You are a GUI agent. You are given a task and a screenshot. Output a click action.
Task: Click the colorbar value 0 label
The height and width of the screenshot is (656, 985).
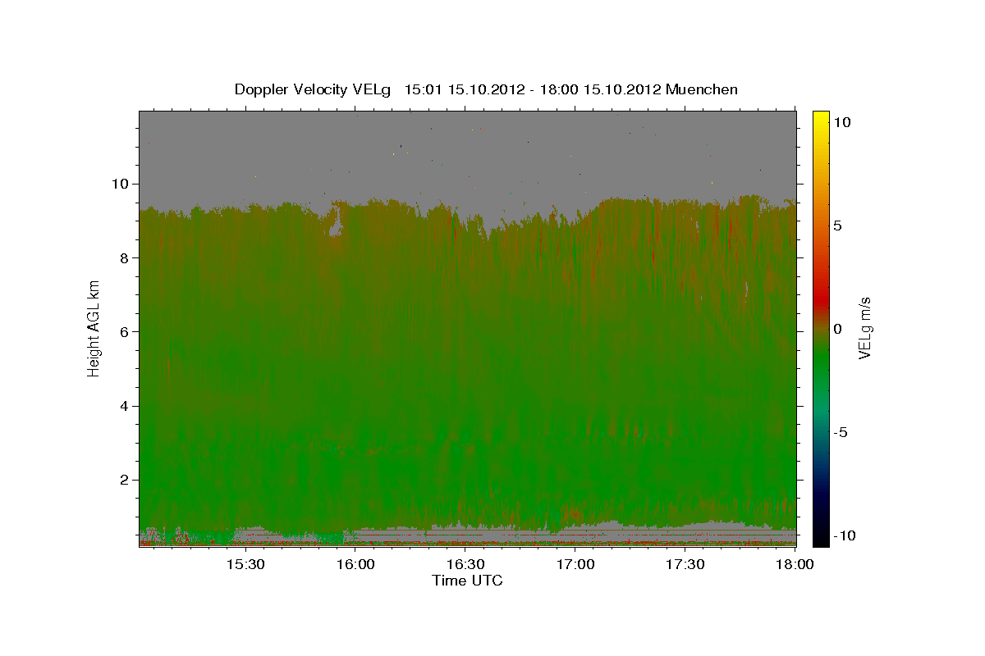837,329
